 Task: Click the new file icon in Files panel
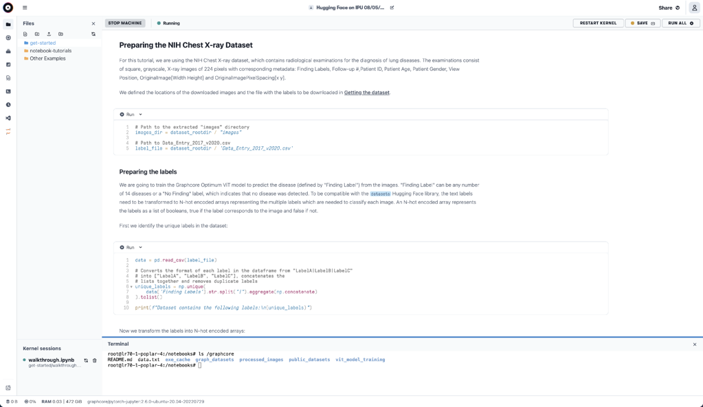(25, 34)
